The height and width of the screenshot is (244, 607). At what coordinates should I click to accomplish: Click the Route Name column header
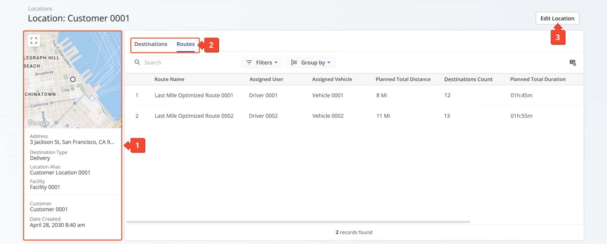[169, 79]
